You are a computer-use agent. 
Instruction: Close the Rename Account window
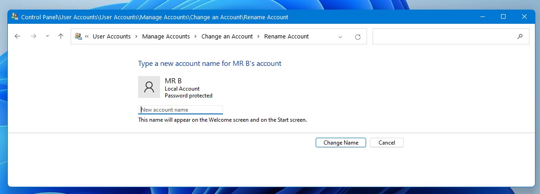coord(524,16)
